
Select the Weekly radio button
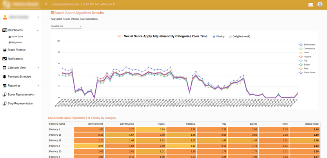pyautogui.click(x=214, y=36)
